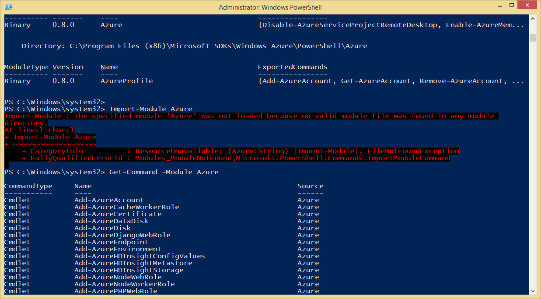
Task: Click the FullyQualifiedErrorId error line
Action: (x=236, y=158)
